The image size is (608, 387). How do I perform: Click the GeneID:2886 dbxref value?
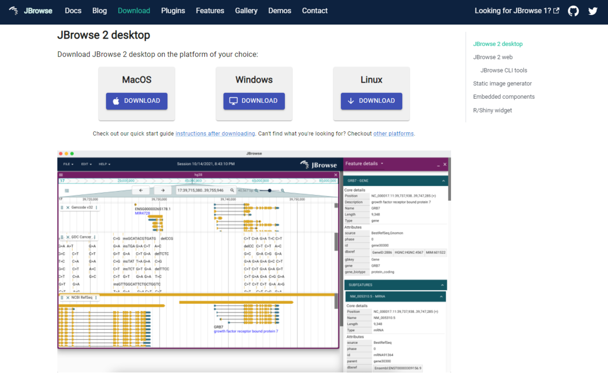click(x=381, y=252)
